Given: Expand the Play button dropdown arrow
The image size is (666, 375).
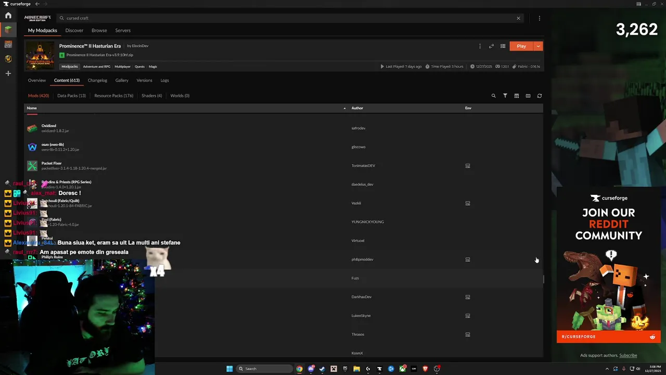Looking at the screenshot, I should point(539,46).
